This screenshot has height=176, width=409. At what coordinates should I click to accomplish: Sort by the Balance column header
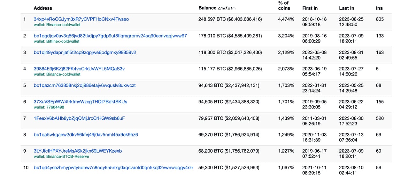[207, 8]
